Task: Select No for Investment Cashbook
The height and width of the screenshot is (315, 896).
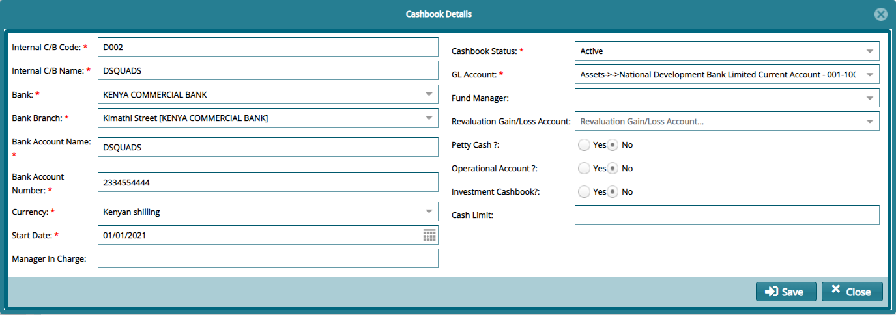Action: [613, 192]
